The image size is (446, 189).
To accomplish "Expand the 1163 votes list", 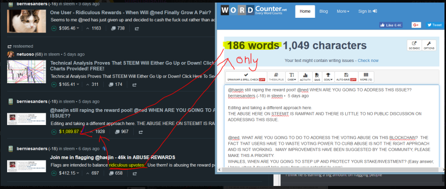I will (x=93, y=28).
